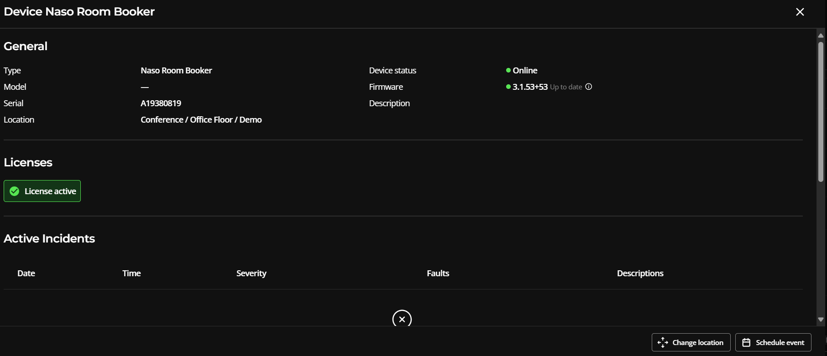Click the General heading

pyautogui.click(x=26, y=46)
